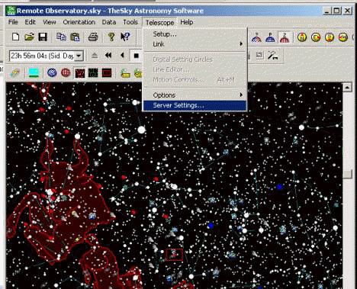Open the File menu

tap(13, 22)
